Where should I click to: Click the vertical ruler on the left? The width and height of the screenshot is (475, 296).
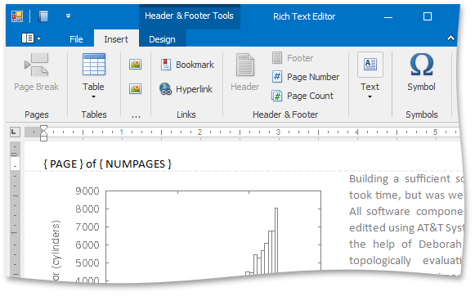click(x=15, y=209)
